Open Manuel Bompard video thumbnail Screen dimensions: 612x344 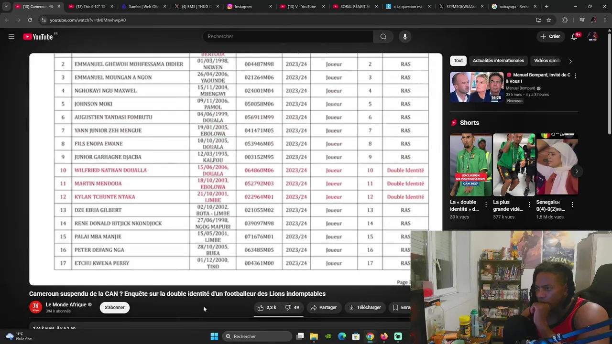click(x=477, y=87)
